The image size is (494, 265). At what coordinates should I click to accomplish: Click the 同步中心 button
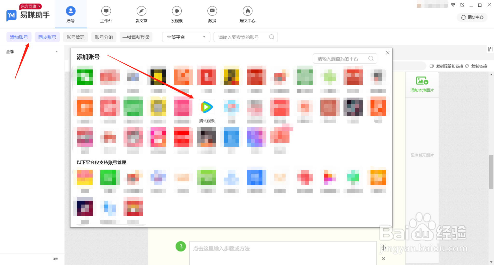coord(472,17)
